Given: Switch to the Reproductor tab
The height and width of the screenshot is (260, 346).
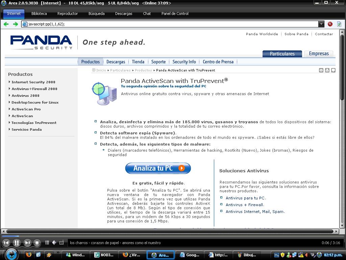Looking at the screenshot, I should pyautogui.click(x=68, y=14).
